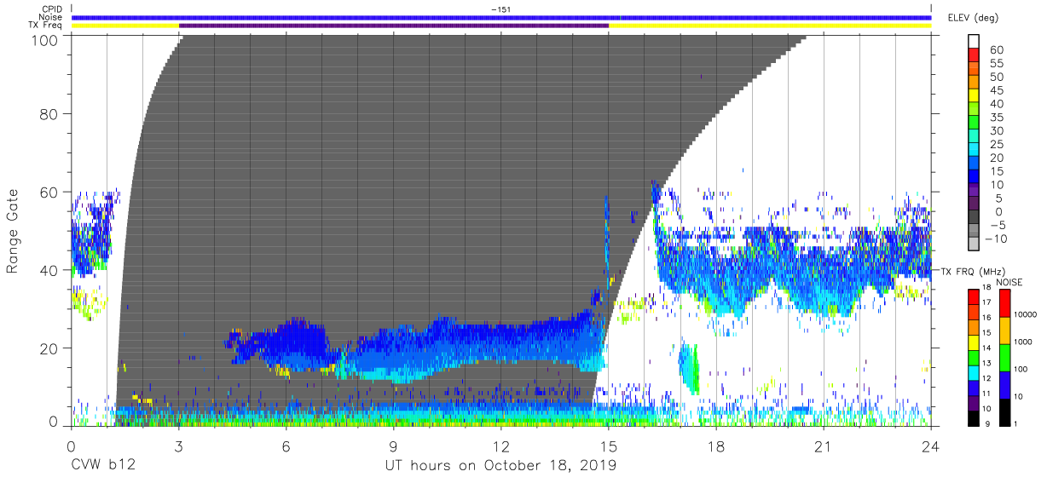Screen dimensions: 1047x483
Task: Click the 6 tick on UT hours axis
Action: click(286, 445)
